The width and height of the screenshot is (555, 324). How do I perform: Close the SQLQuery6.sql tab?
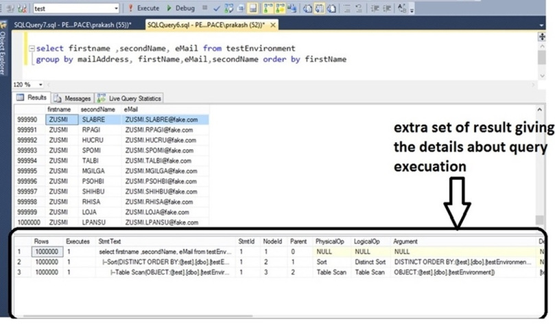click(273, 25)
